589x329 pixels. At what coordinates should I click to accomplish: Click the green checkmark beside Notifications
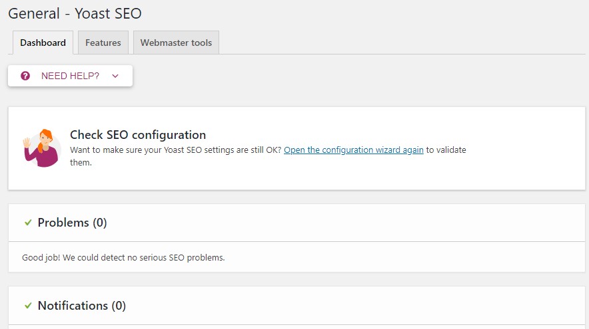pos(28,306)
